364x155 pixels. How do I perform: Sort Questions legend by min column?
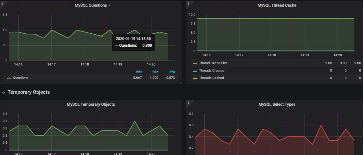pos(139,71)
